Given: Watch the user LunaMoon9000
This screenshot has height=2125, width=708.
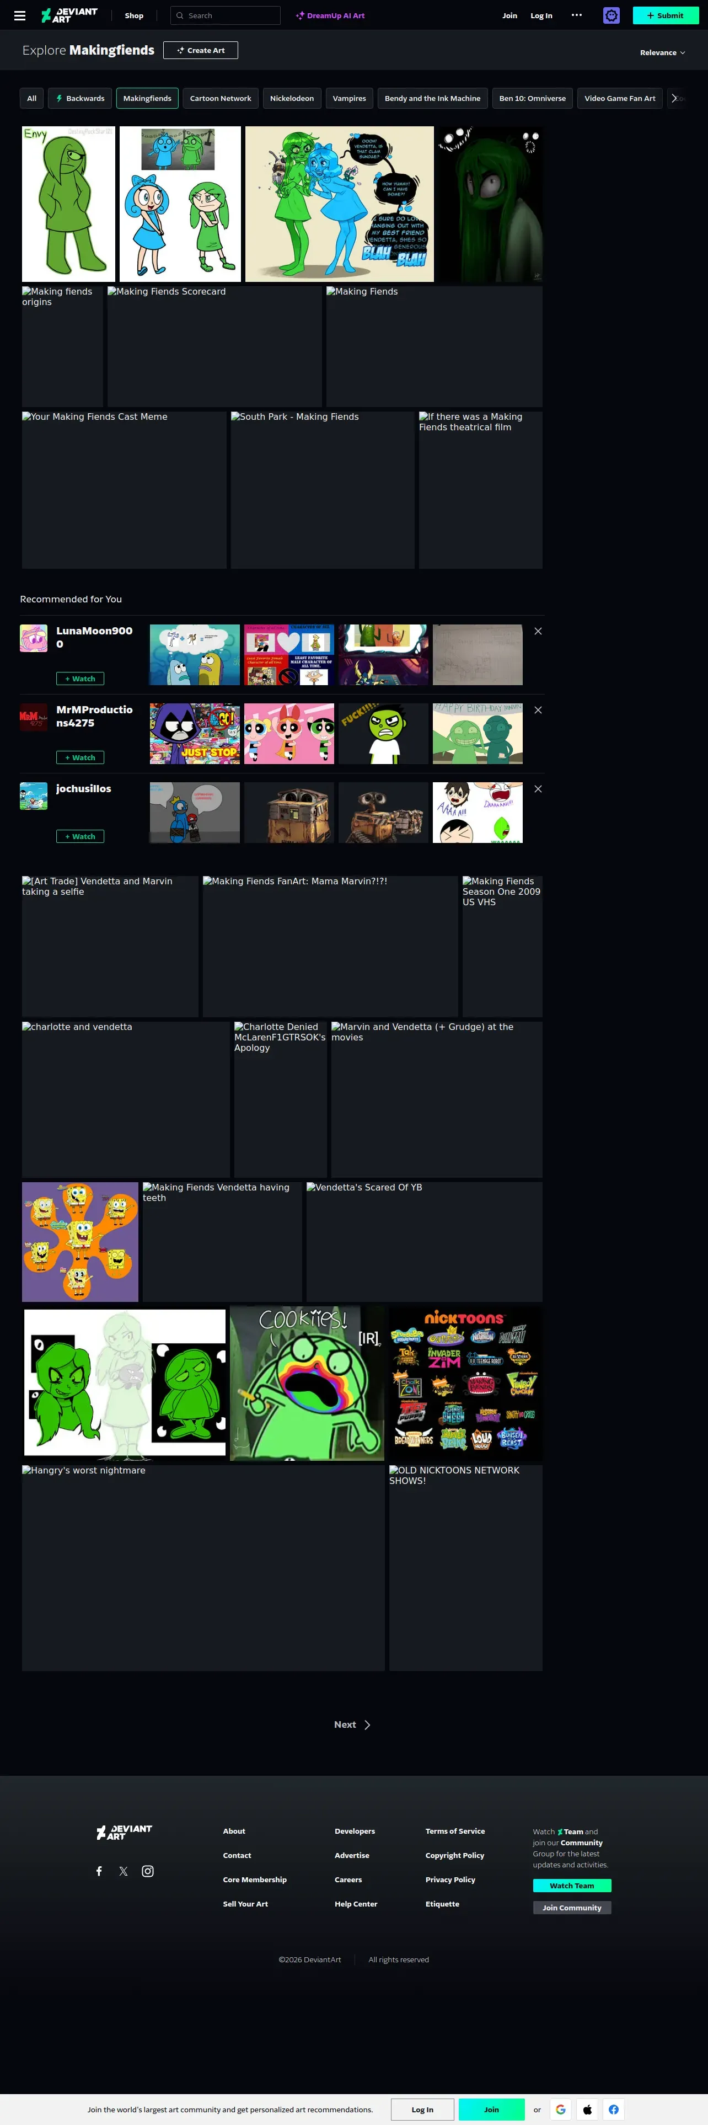Looking at the screenshot, I should coord(80,679).
